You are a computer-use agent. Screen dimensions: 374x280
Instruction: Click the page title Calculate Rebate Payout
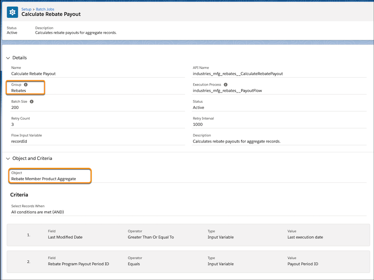click(51, 14)
